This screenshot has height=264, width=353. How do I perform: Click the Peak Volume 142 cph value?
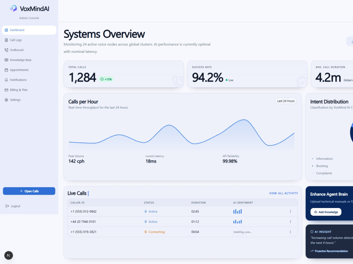tap(76, 161)
